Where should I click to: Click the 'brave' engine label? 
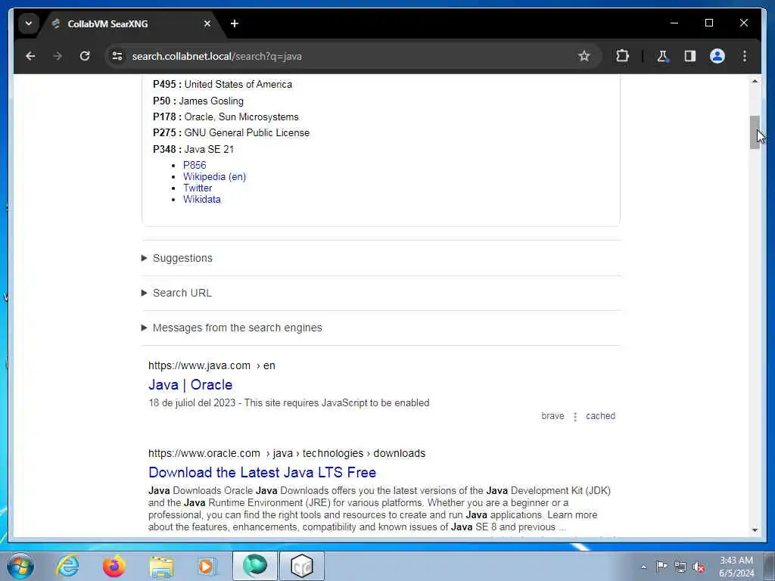552,416
